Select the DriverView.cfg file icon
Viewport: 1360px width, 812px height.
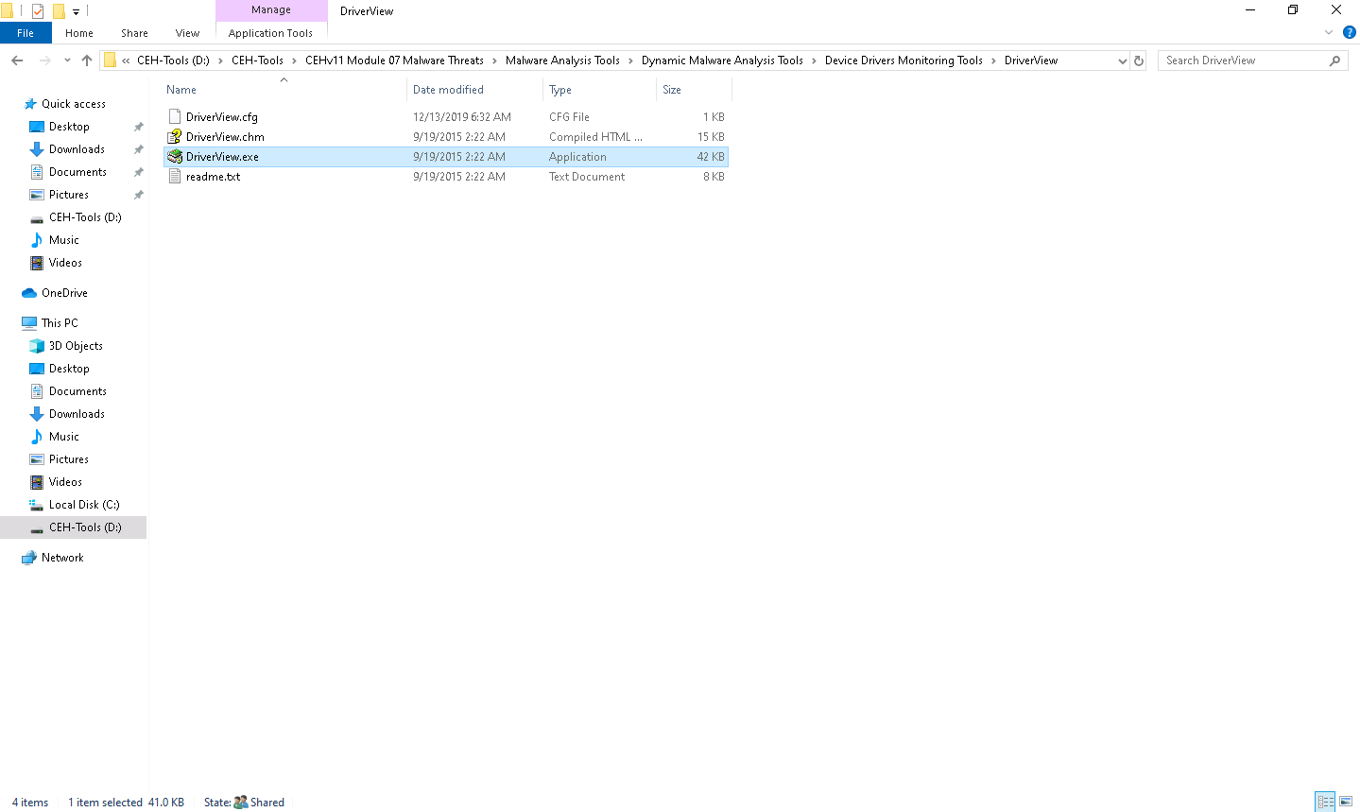point(175,116)
